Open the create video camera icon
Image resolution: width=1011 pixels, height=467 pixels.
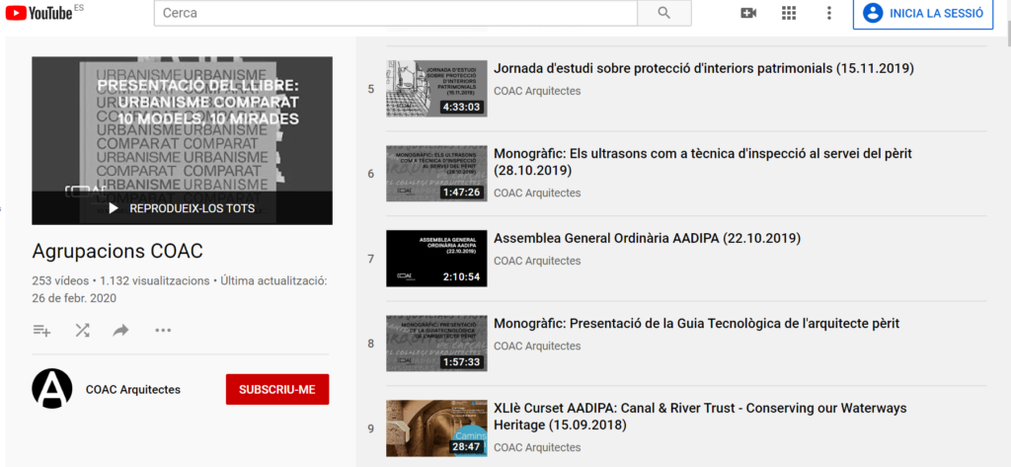pos(747,13)
